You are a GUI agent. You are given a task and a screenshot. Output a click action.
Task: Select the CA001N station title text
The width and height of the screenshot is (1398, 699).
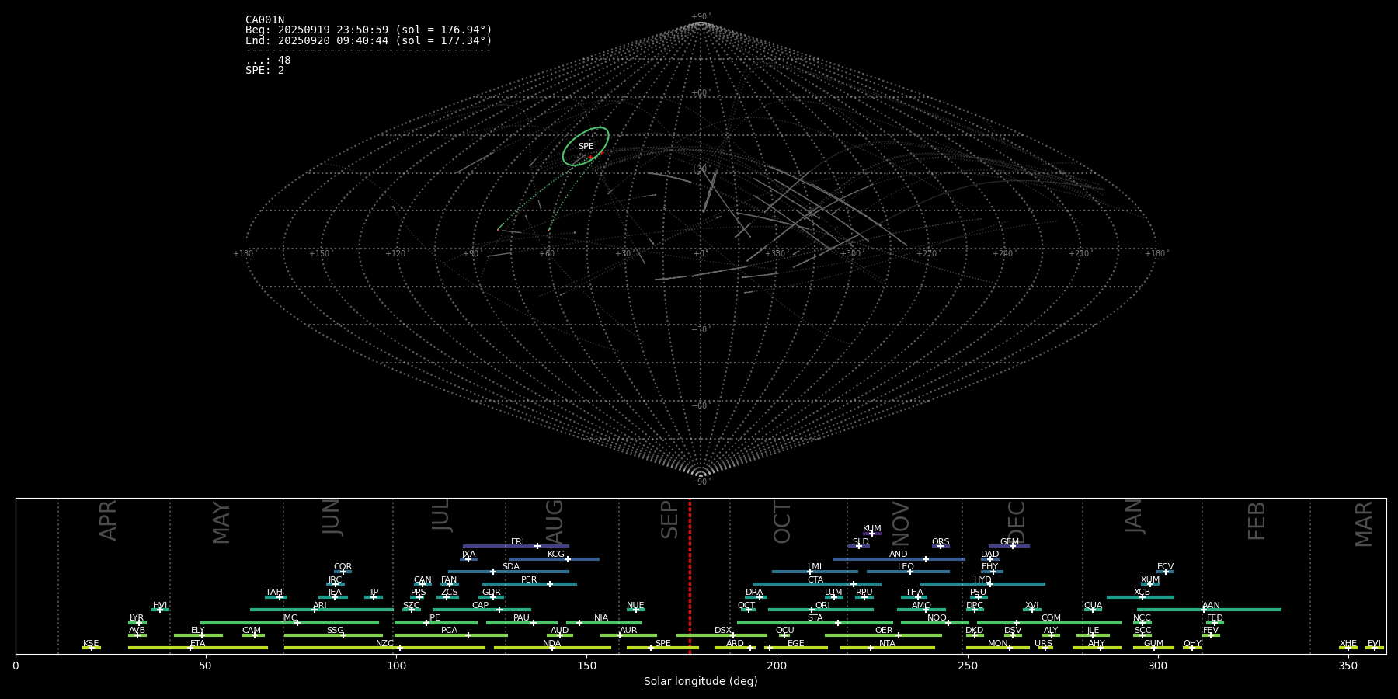265,20
